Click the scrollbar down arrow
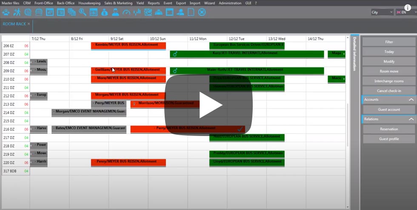Screen dimensions: 417x210 click(x=348, y=207)
